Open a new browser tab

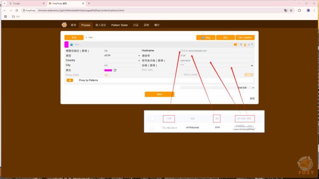(x=89, y=3)
